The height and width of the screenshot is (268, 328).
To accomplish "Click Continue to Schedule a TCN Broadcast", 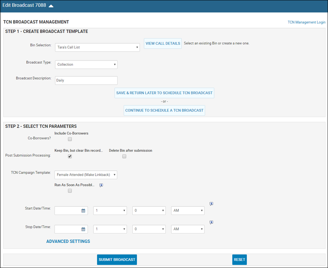I will tap(164, 110).
